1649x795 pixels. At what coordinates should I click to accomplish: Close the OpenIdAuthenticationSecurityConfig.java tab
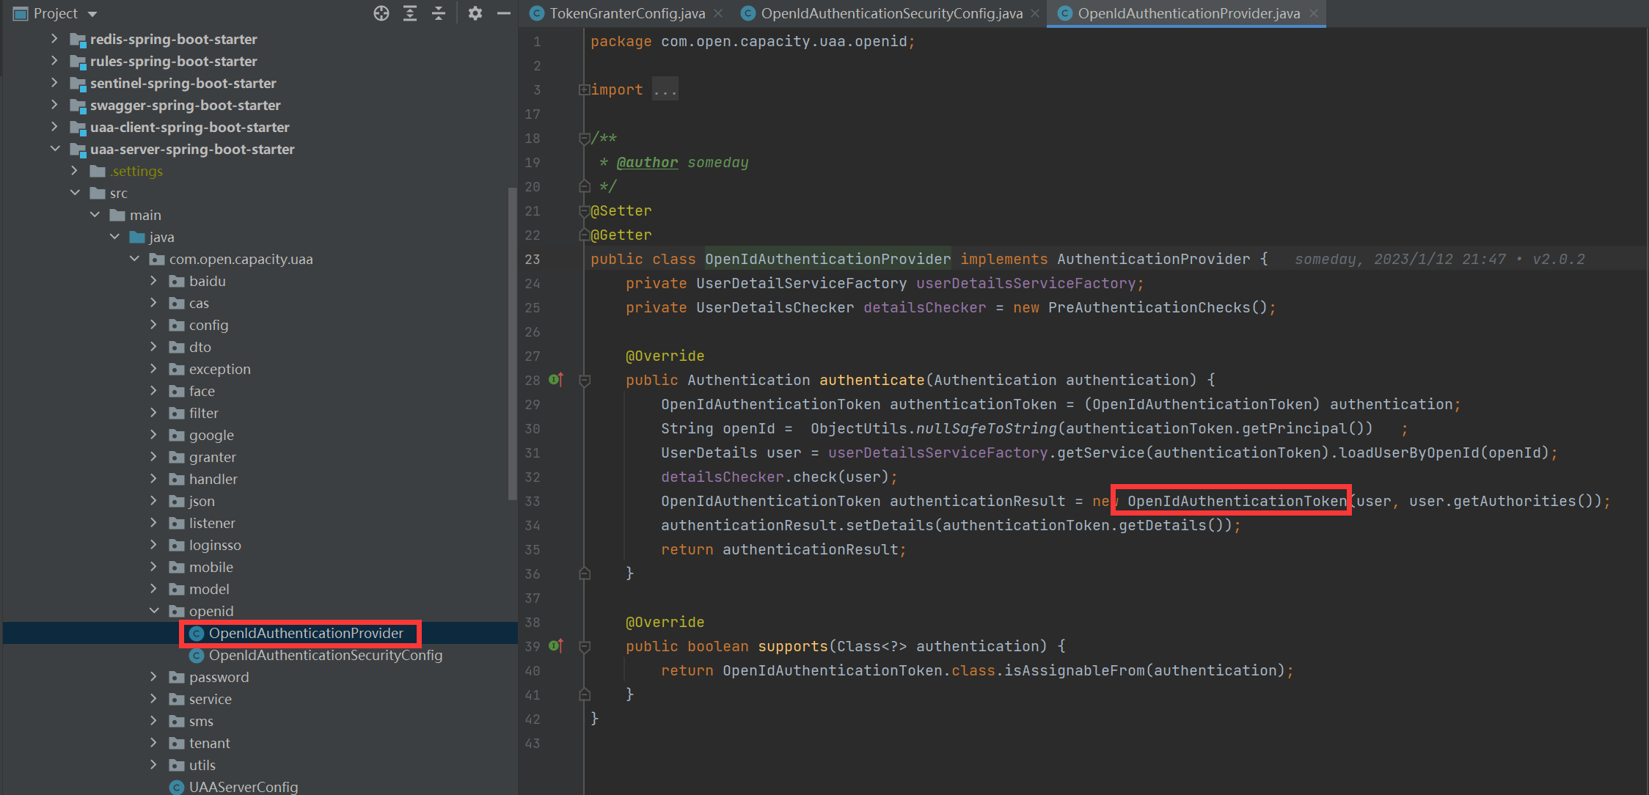(x=1035, y=13)
